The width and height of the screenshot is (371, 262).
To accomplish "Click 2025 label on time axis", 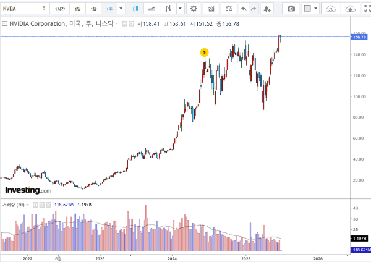I will pyautogui.click(x=246, y=259).
